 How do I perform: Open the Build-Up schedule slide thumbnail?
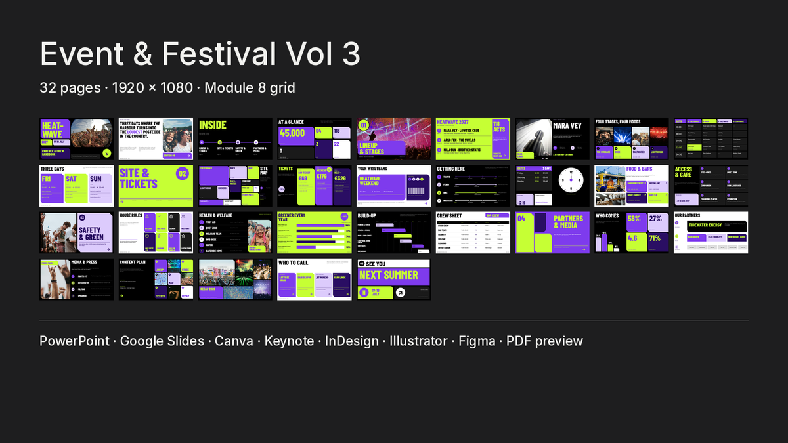coord(393,232)
